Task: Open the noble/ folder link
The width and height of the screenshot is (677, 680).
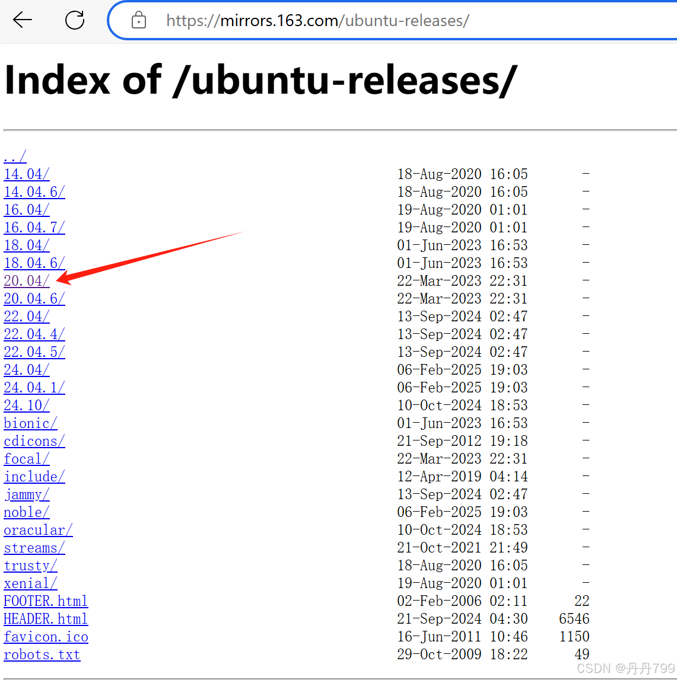Action: 27,512
